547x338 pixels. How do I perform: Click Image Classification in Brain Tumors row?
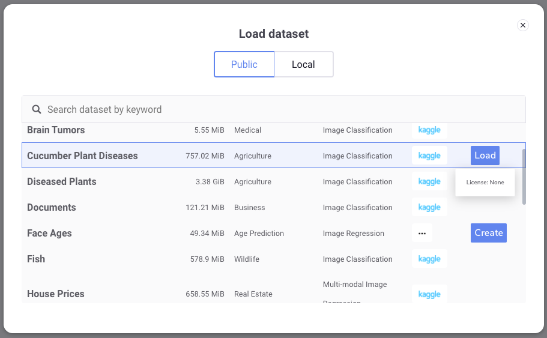358,130
